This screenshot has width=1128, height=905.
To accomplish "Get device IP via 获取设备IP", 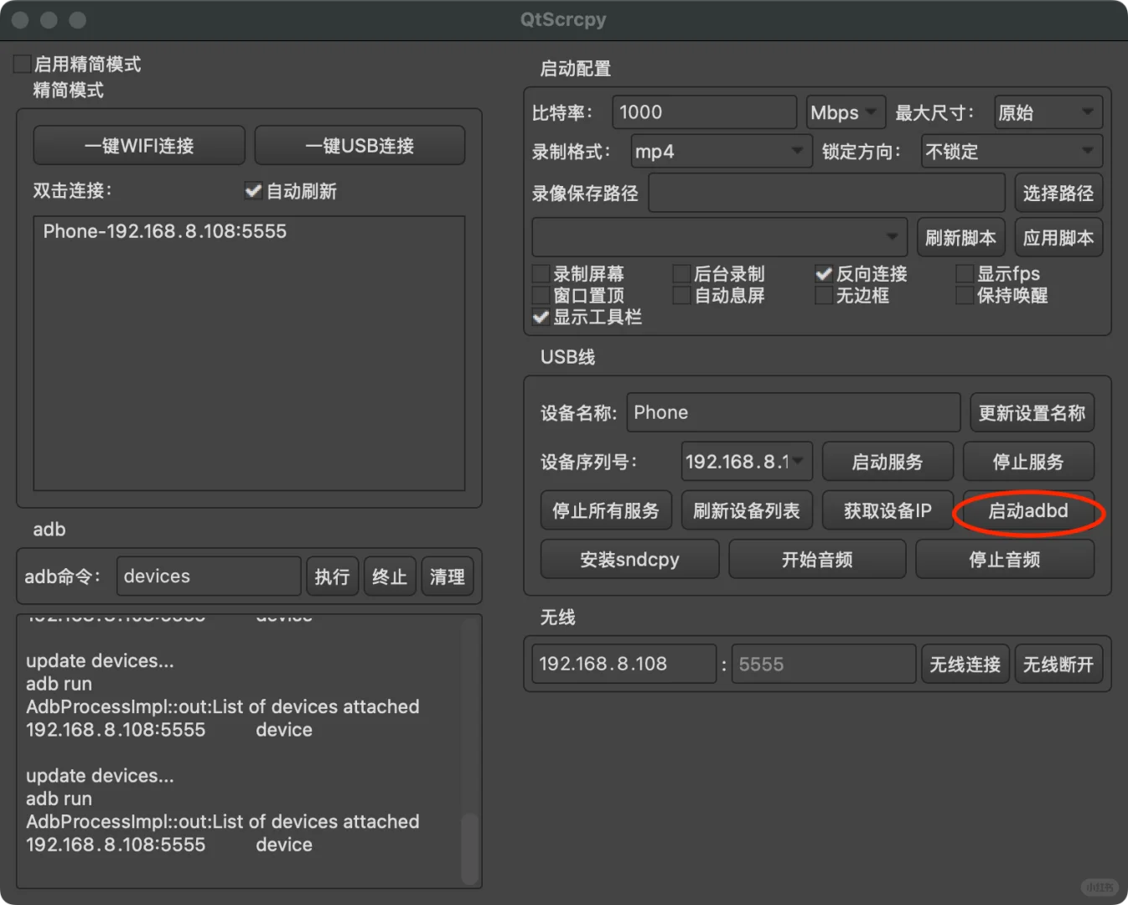I will coord(887,510).
